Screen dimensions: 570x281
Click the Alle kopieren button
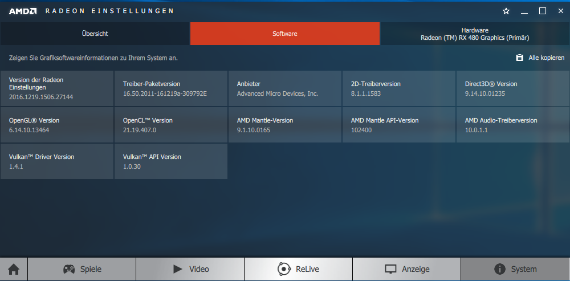540,58
